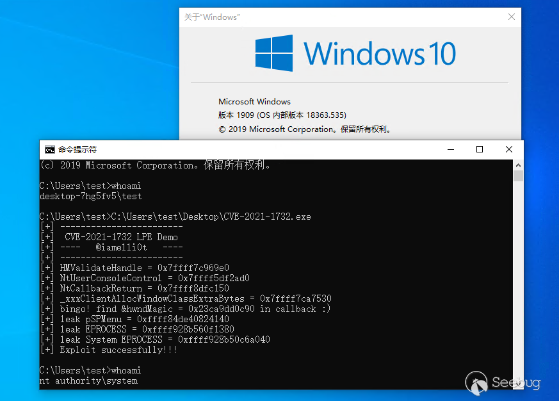Click the 'leak EPROCESS = 0xffff928b560f1380' line
Viewport: 559px width, 401px height.
point(137,329)
